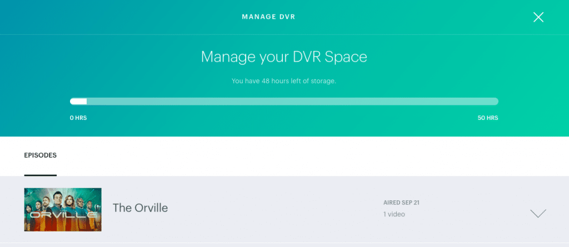Open The Orville show thumbnail
The height and width of the screenshot is (247, 569).
[63, 209]
